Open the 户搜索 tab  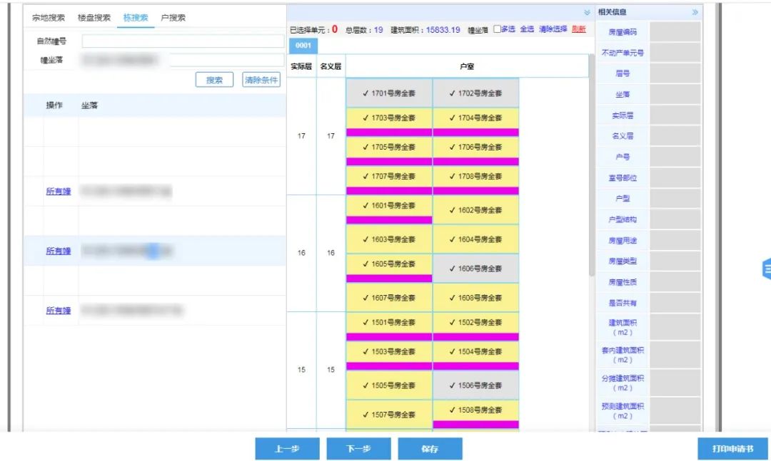(x=173, y=18)
